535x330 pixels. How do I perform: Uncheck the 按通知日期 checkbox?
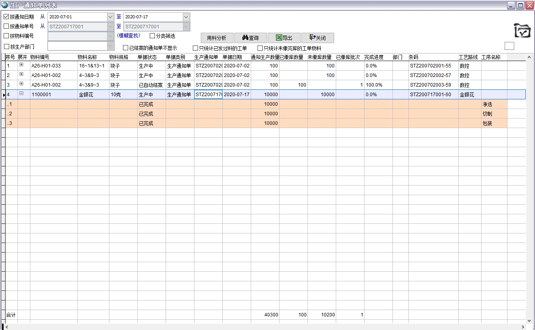coord(6,17)
